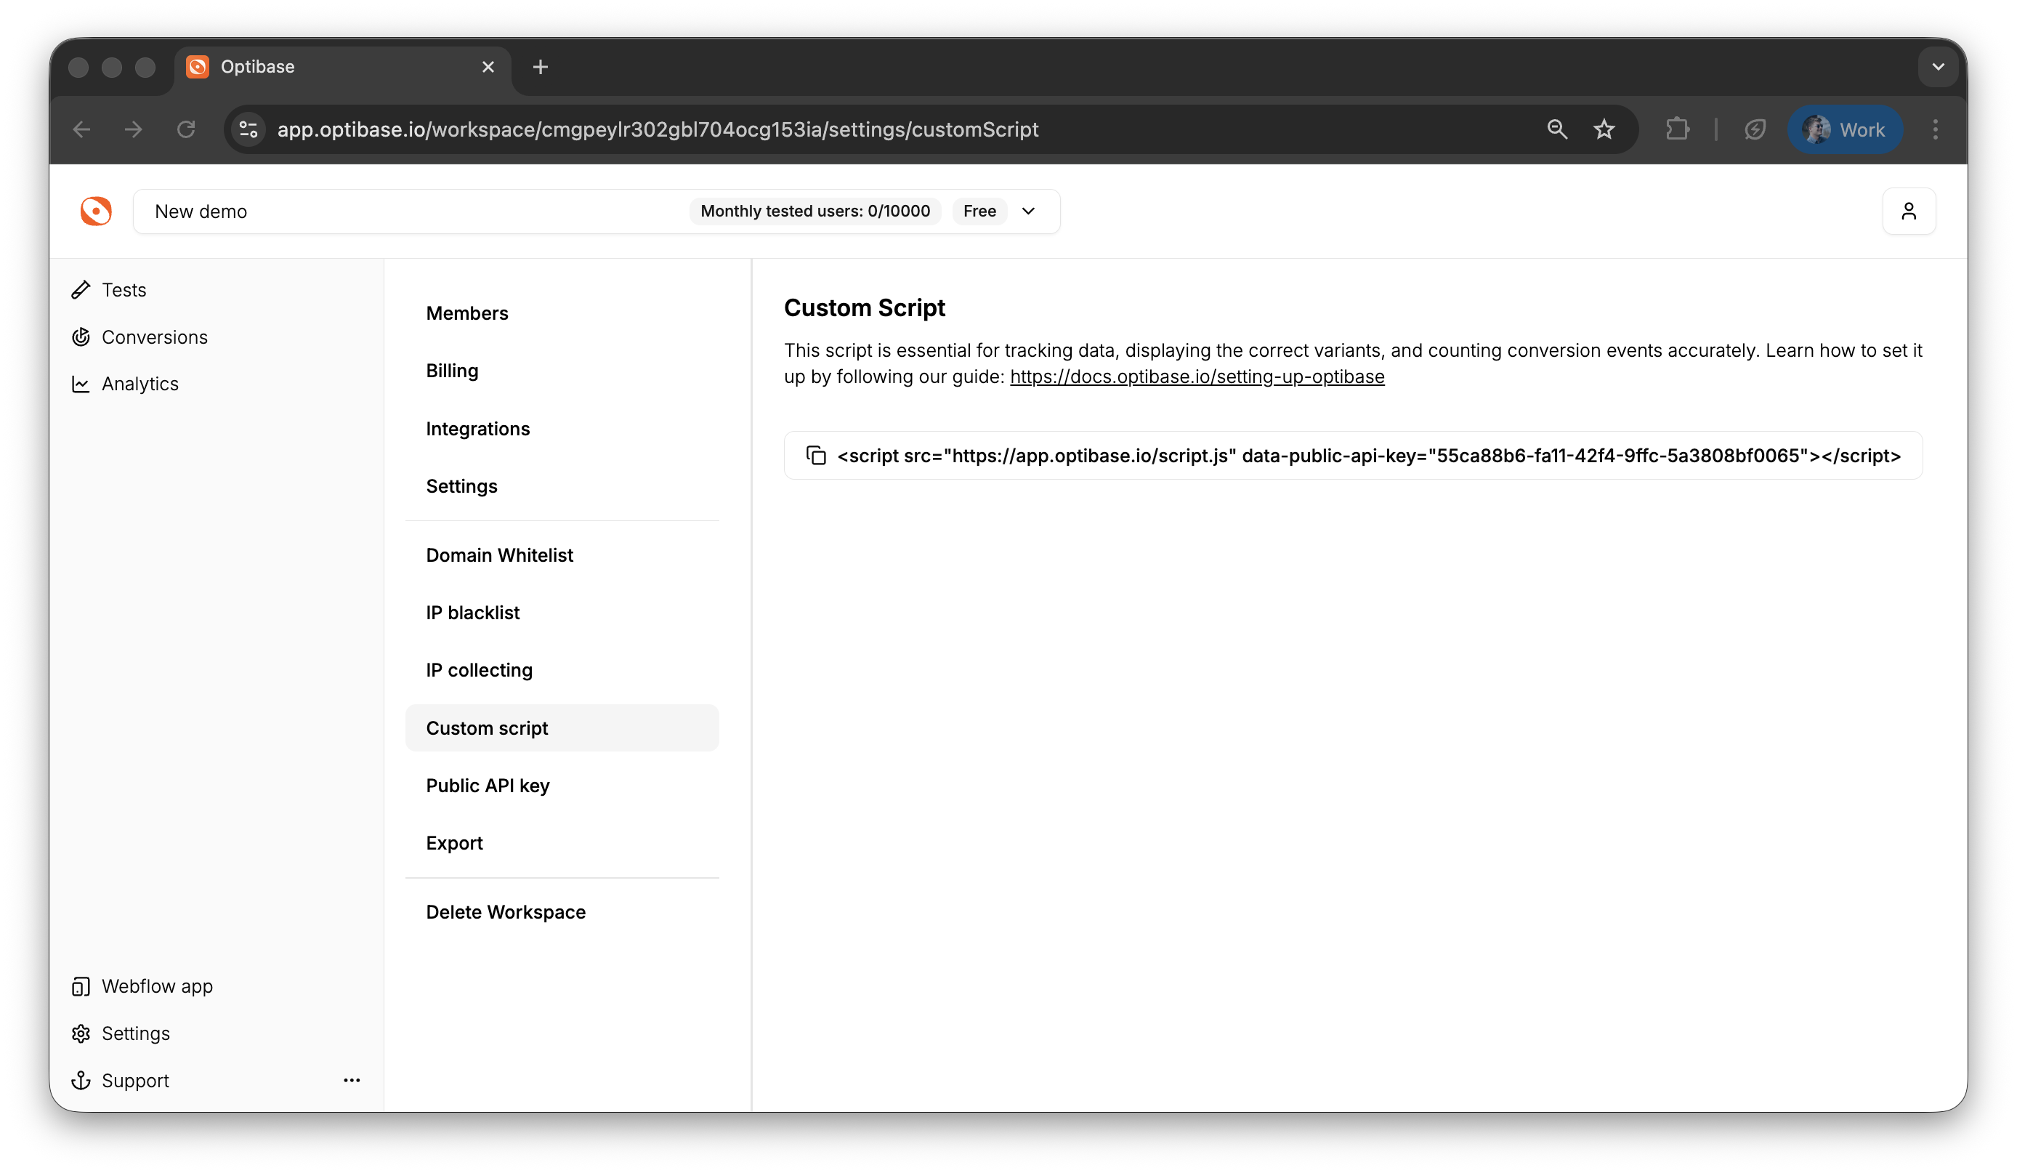Screen dimensions: 2017x1173
Task: Copy the custom script snippet
Action: [816, 456]
